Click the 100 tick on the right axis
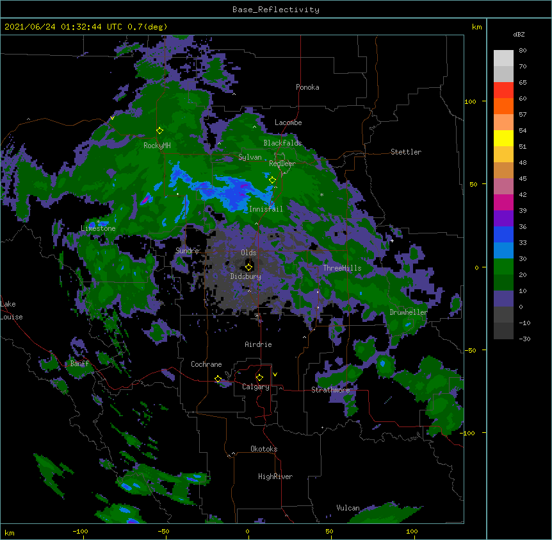552x540 pixels. click(x=470, y=101)
